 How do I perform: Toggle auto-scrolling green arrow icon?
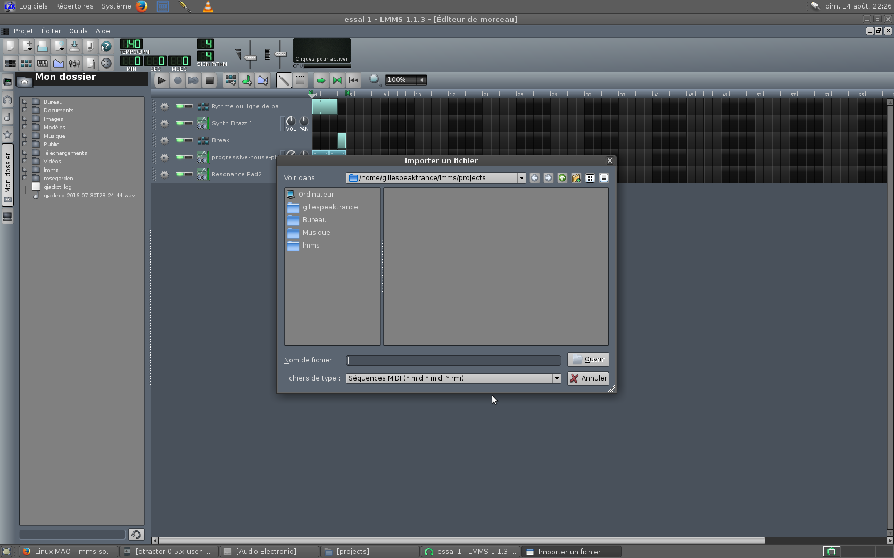321,80
